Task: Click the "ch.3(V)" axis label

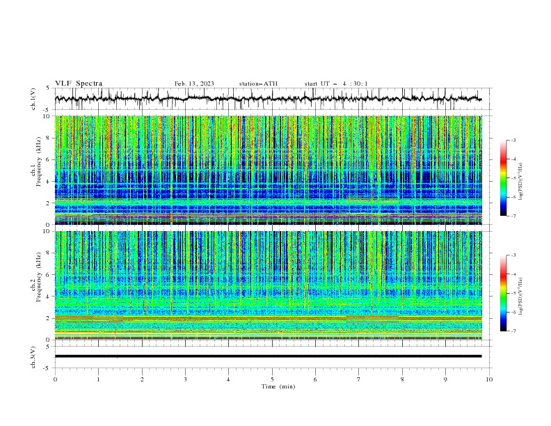Action: [33, 357]
